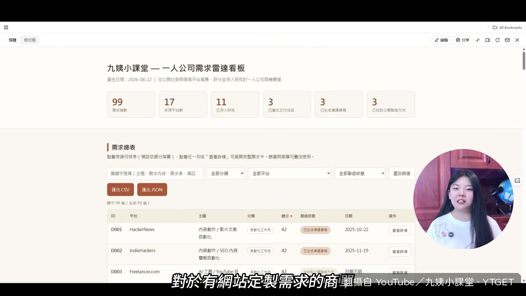This screenshot has width=526, height=296.
Task: Click the presenter webcam video thumbnail
Action: 464,199
